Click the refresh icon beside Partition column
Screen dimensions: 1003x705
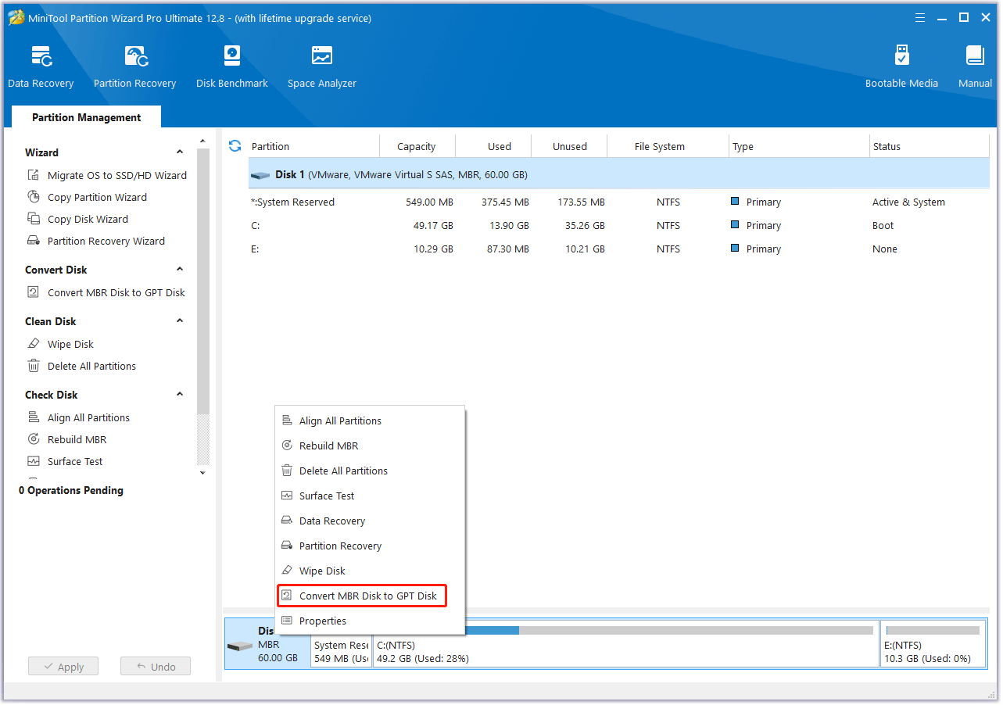click(235, 145)
